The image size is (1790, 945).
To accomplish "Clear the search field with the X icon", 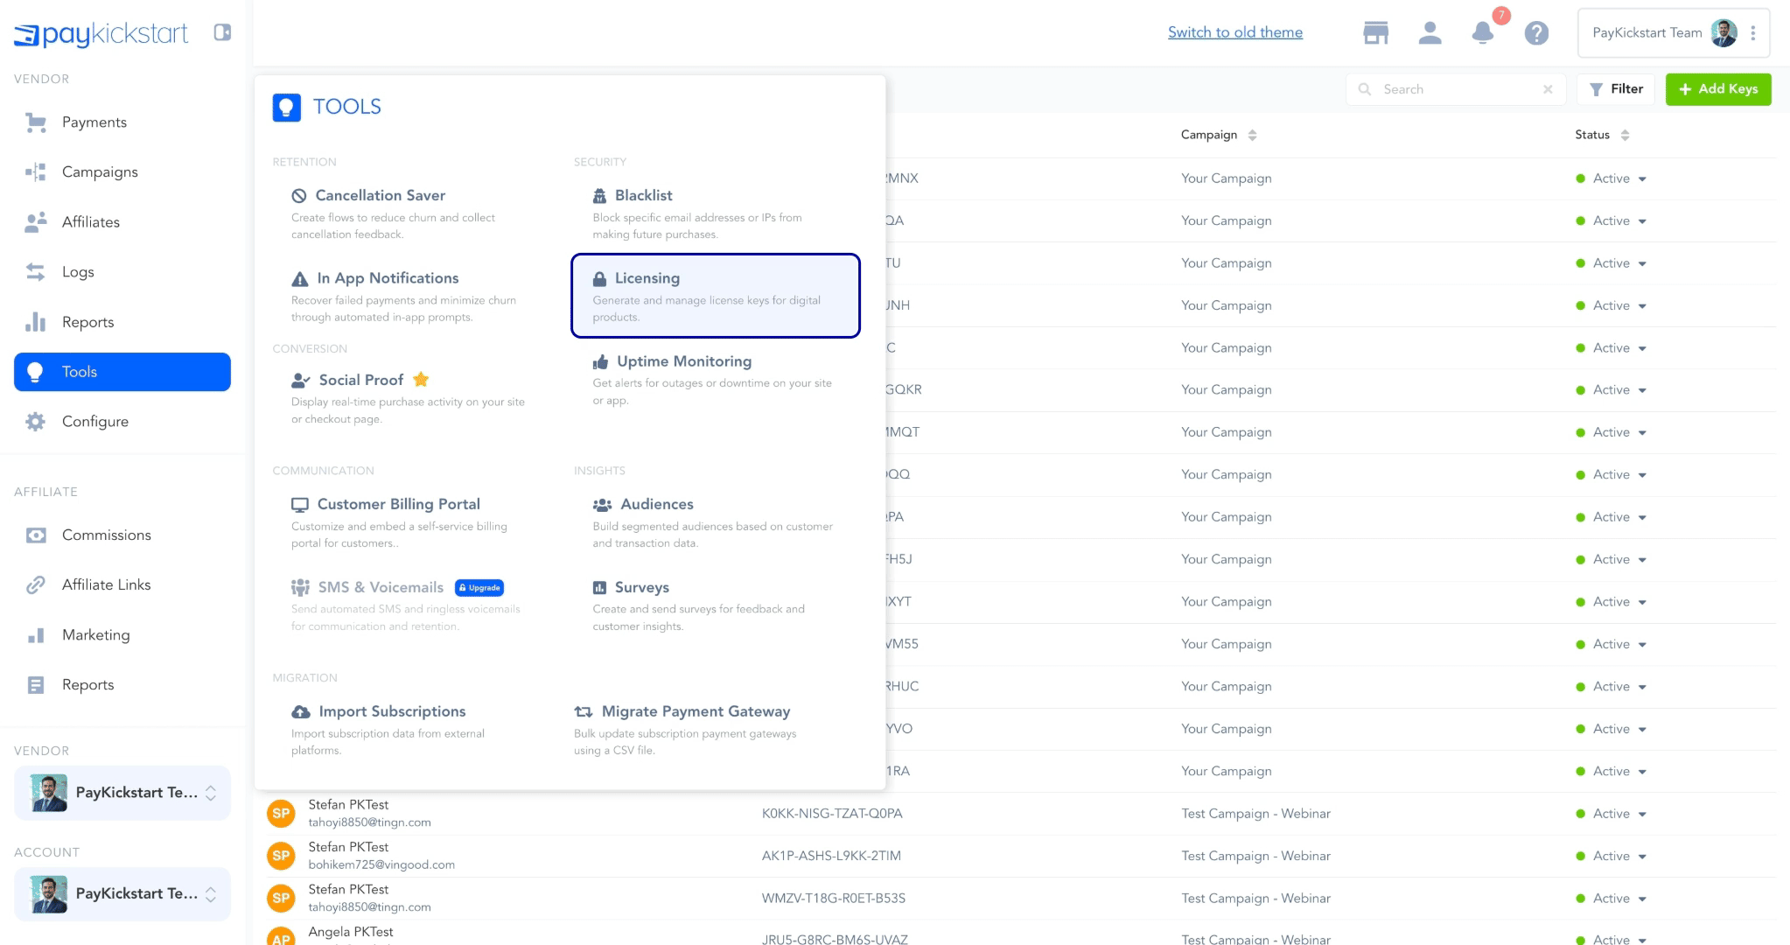I will point(1548,89).
